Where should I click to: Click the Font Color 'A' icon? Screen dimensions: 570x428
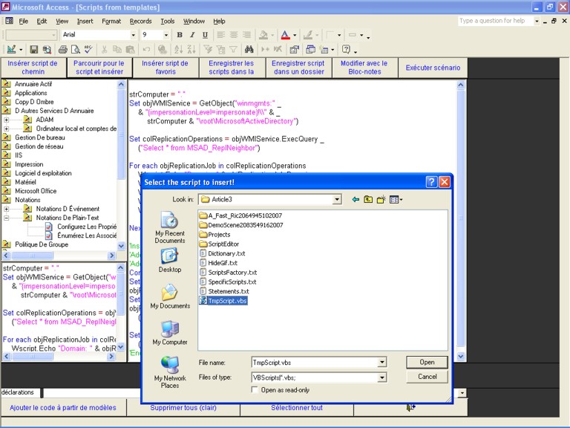click(285, 35)
